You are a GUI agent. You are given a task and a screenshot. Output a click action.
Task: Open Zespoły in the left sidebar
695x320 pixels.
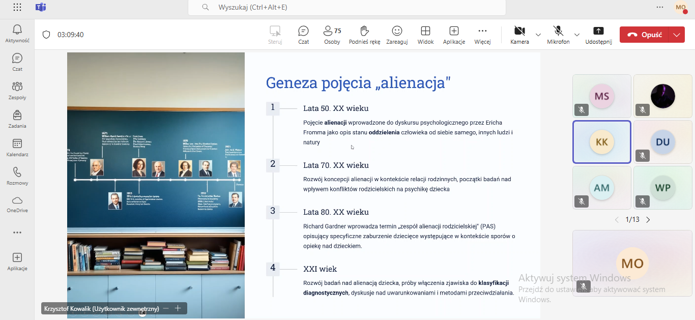coord(17,91)
